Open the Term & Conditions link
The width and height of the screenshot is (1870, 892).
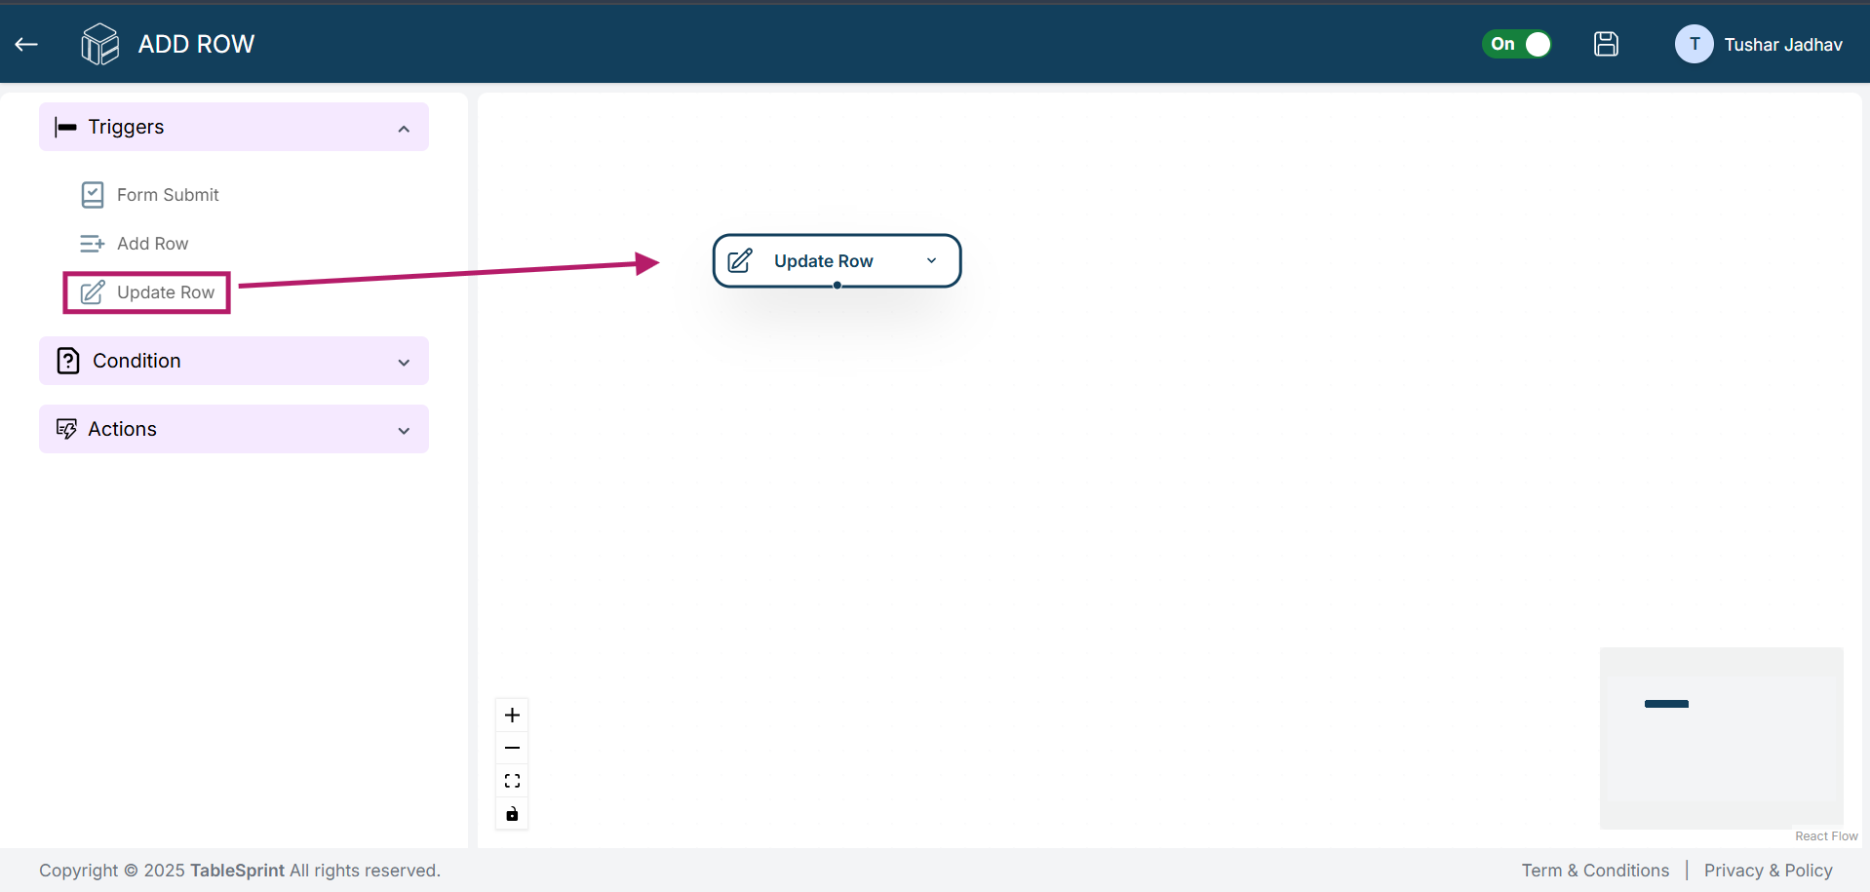(x=1595, y=871)
